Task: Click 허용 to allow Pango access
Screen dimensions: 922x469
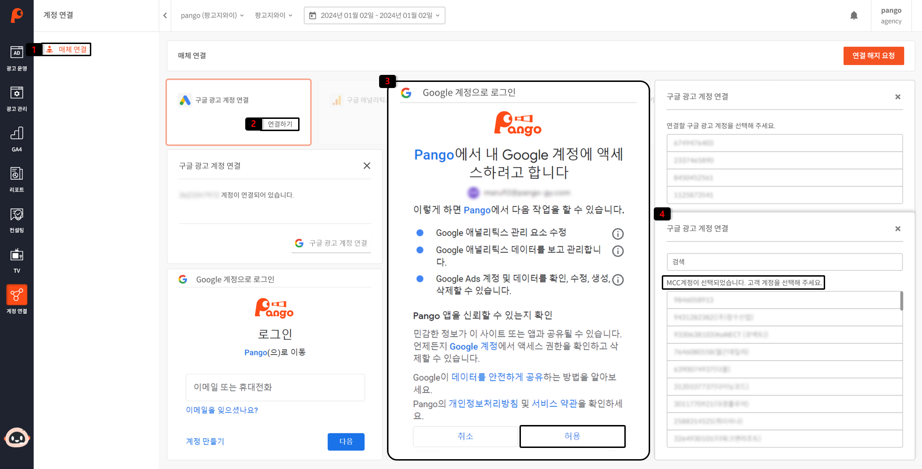Action: (x=572, y=436)
